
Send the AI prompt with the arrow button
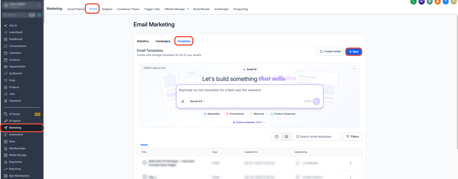pos(316,101)
